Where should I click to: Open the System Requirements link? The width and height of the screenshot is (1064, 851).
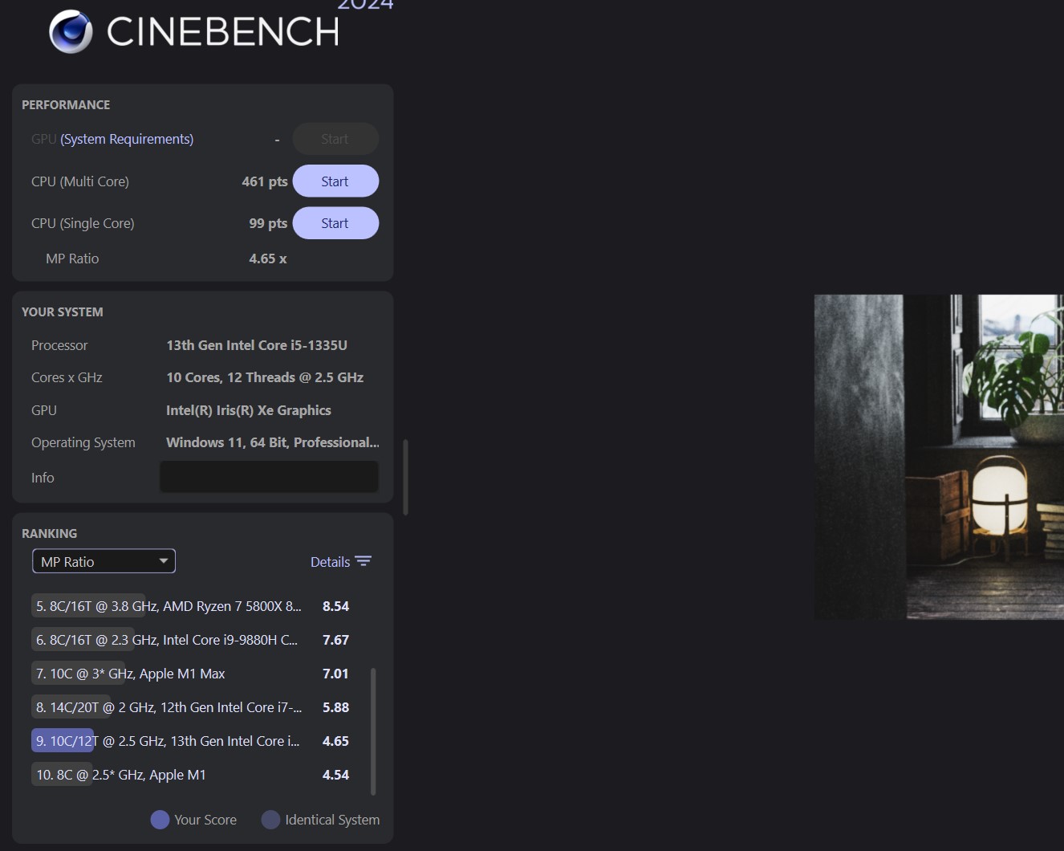coord(127,139)
